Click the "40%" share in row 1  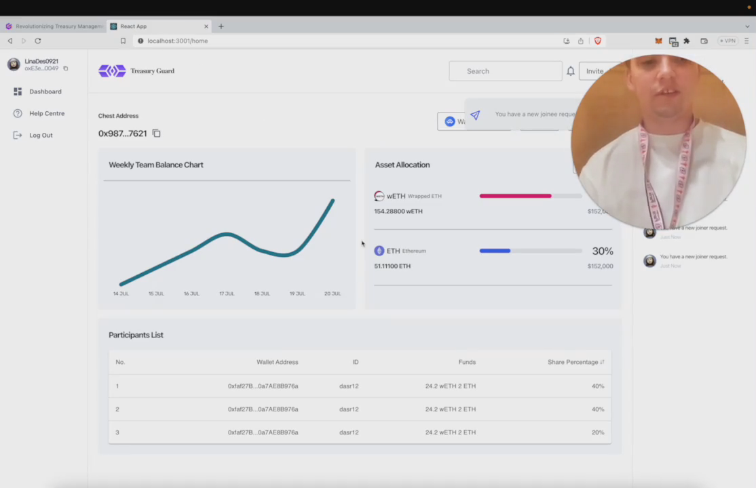pos(598,386)
